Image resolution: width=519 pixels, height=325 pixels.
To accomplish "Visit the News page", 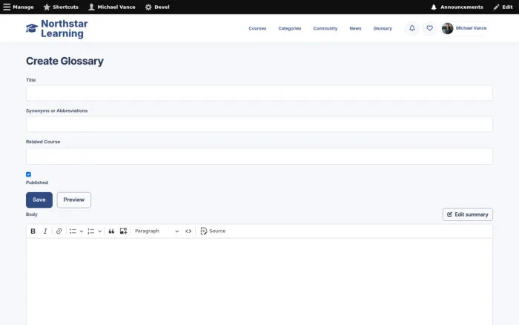I will 355,28.
